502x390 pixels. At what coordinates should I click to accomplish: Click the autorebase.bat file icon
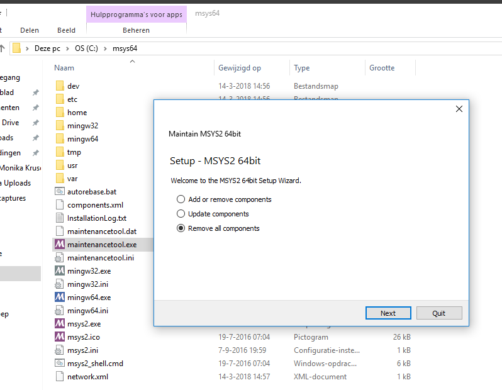click(60, 191)
